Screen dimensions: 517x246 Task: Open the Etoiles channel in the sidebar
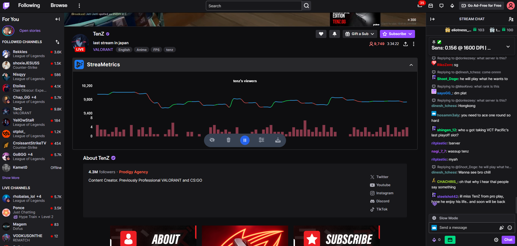[32, 88]
